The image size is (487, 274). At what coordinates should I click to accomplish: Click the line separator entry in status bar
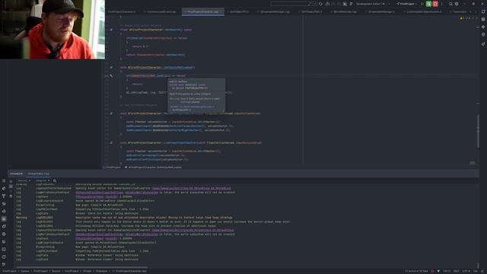point(457,271)
